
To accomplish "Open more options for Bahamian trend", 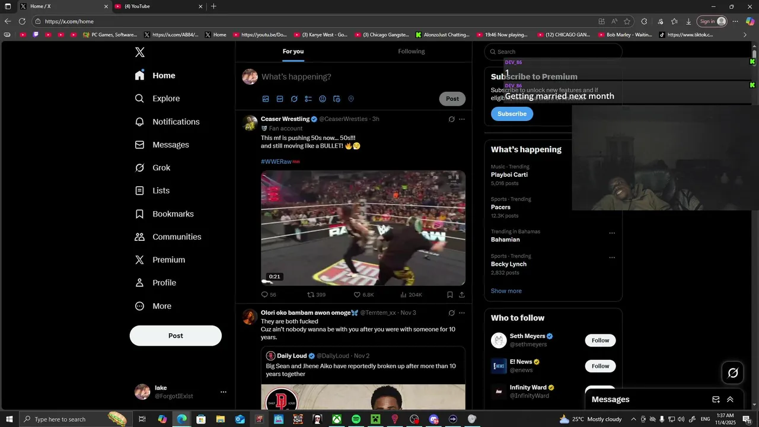I will pyautogui.click(x=612, y=233).
